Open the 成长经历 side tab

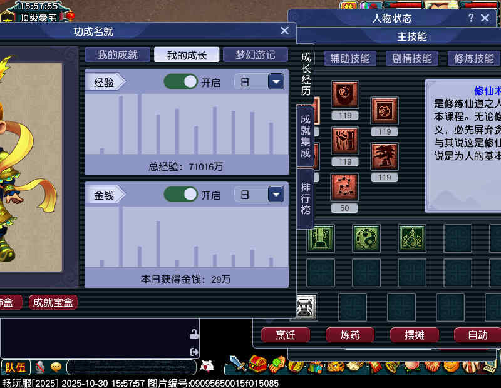306,74
